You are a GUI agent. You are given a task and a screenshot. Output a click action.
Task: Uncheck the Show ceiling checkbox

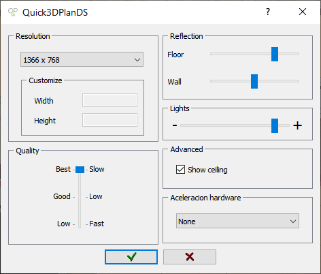pyautogui.click(x=180, y=170)
